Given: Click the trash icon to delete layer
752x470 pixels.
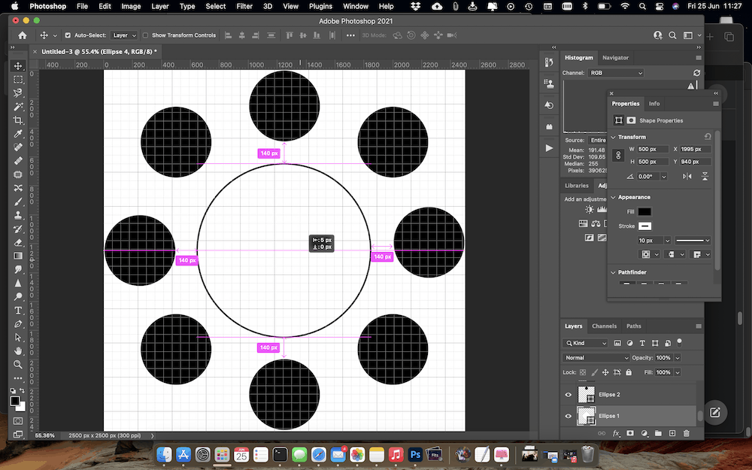Looking at the screenshot, I should [x=687, y=433].
